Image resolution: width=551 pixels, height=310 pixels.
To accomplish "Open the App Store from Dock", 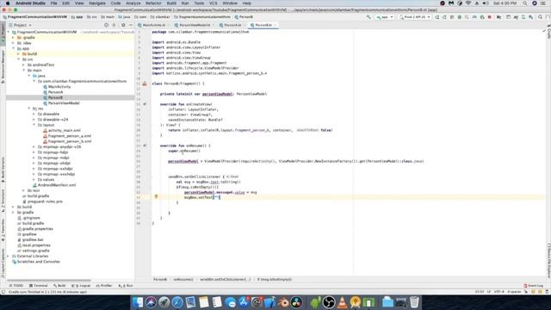I will click(x=244, y=302).
